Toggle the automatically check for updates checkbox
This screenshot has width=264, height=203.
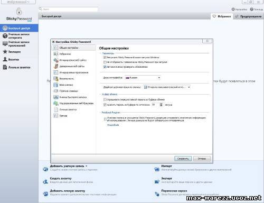coord(105,67)
